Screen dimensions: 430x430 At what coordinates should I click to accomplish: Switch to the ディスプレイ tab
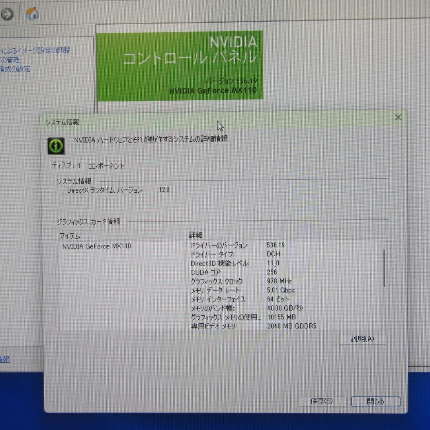tap(66, 165)
